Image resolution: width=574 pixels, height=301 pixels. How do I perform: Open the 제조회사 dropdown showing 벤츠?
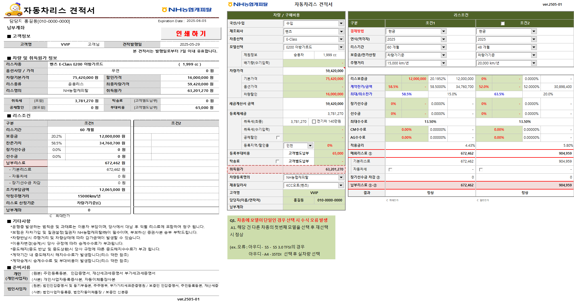341,31
